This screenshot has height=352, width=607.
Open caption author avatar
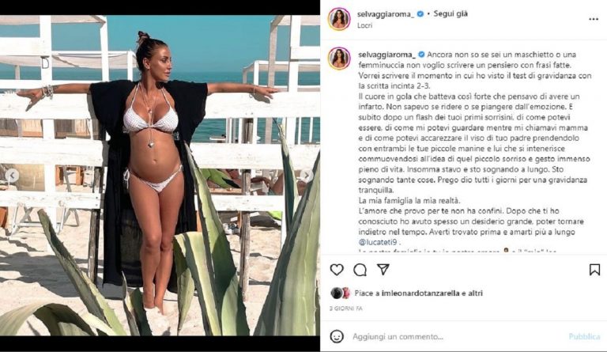pyautogui.click(x=339, y=59)
